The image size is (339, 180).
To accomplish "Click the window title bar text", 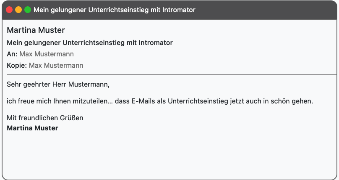I will coord(114,10).
